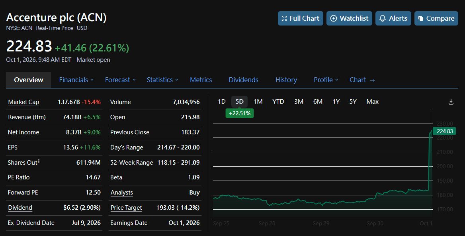Show the Max chart range
This screenshot has height=236, width=465.
click(373, 102)
